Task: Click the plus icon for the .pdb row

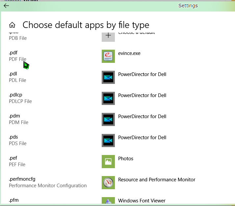Action: point(108,36)
